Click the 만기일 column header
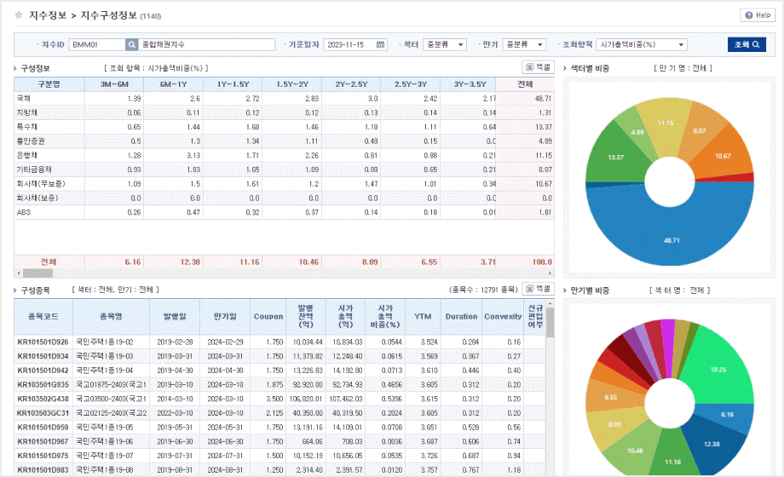This screenshot has height=477, width=784. tap(225, 317)
